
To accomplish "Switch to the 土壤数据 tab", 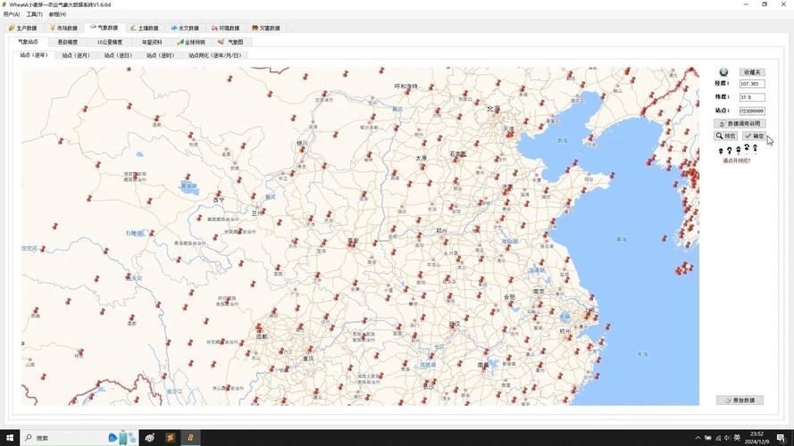I will (x=145, y=28).
